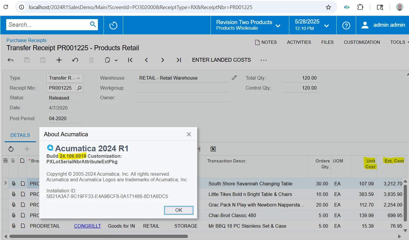The image size is (409, 240).
Task: Switch to the DETAILS tab
Action: click(x=20, y=135)
